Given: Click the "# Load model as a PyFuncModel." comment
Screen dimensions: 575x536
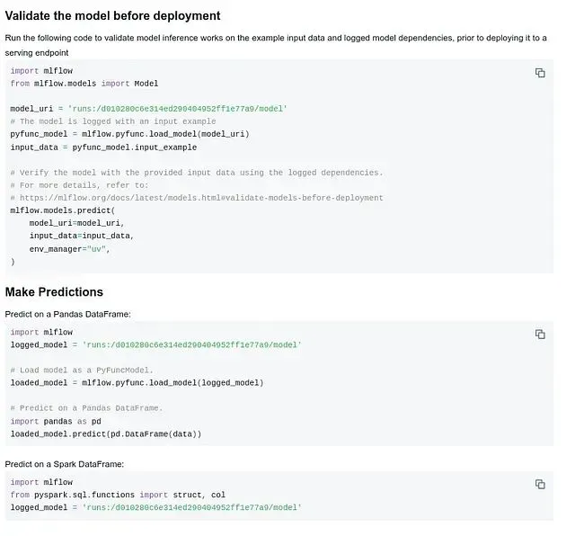Looking at the screenshot, I should pyautogui.click(x=82, y=370).
